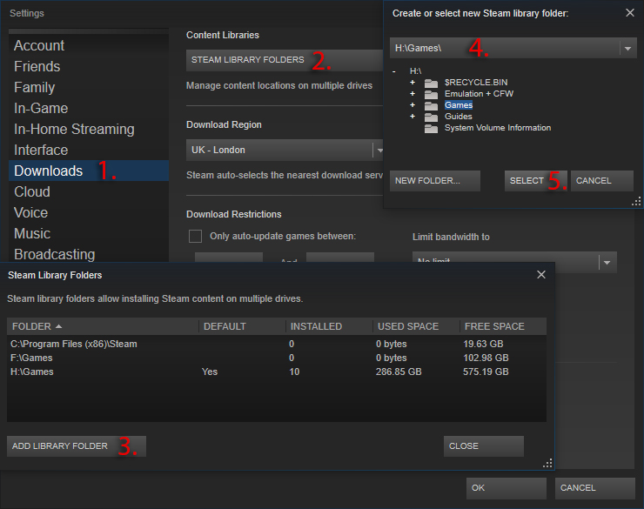Click the $RECYCLE.BIN folder icon

431,84
